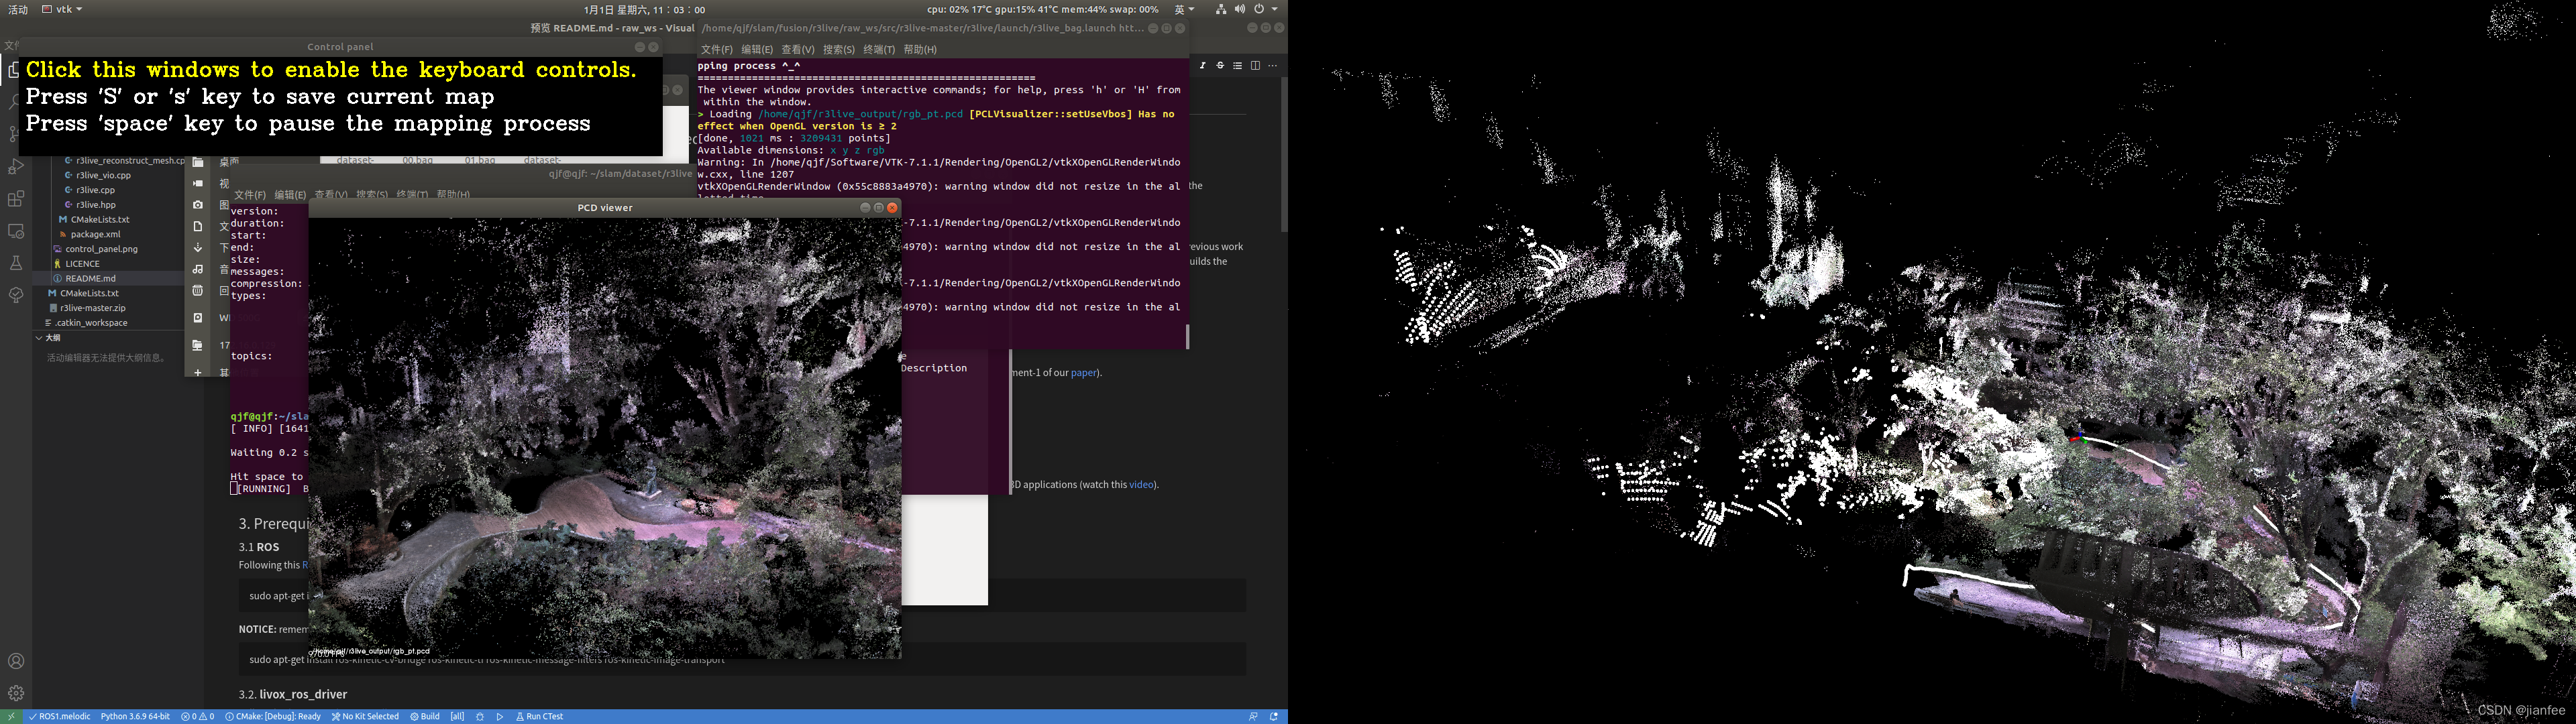Click 活动 Activities button in top bar
2576x724 pixels.
pos(18,9)
